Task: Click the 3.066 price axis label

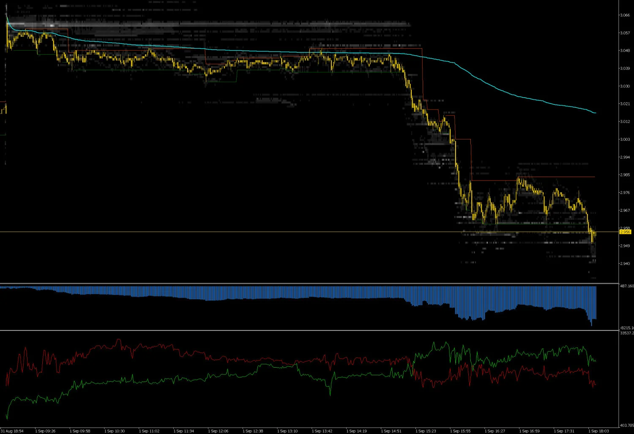Action: point(625,15)
